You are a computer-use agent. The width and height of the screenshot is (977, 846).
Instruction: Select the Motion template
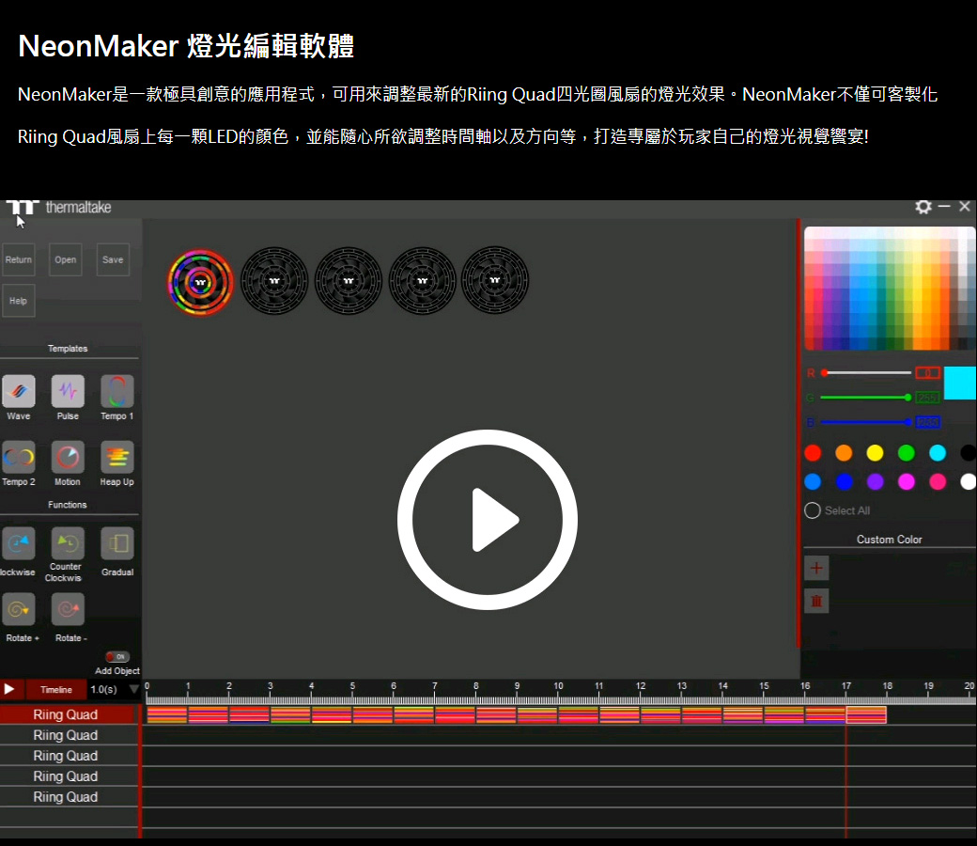[x=68, y=458]
